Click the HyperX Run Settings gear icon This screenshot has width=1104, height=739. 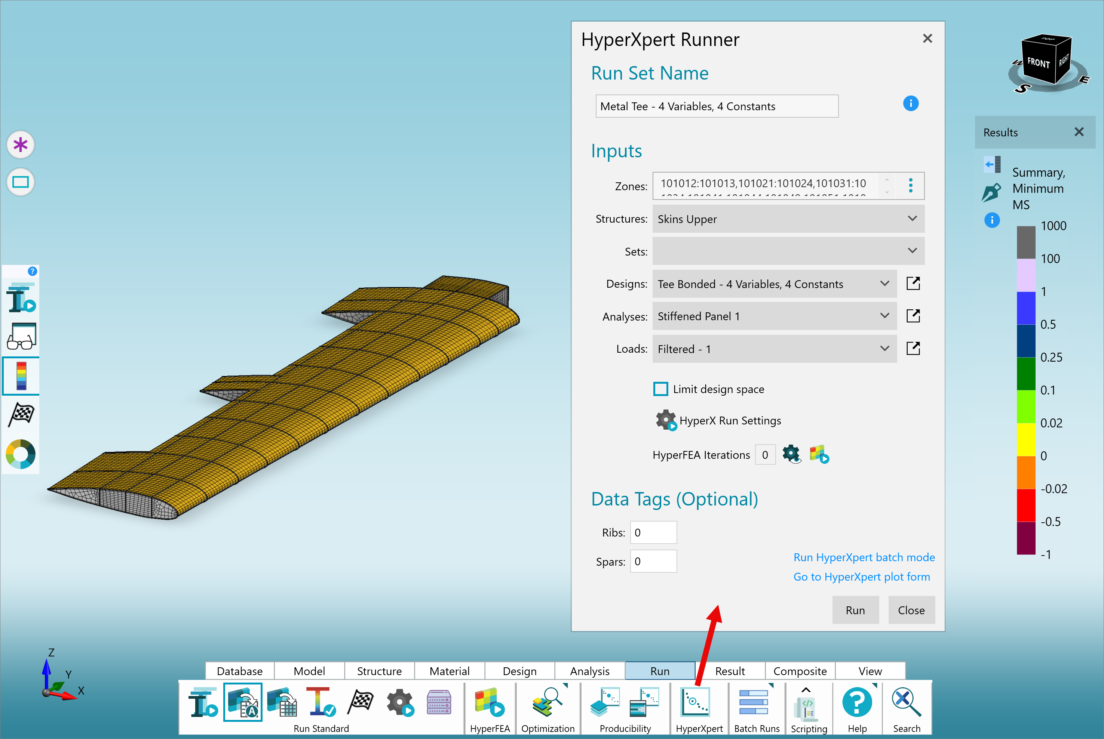coord(666,420)
